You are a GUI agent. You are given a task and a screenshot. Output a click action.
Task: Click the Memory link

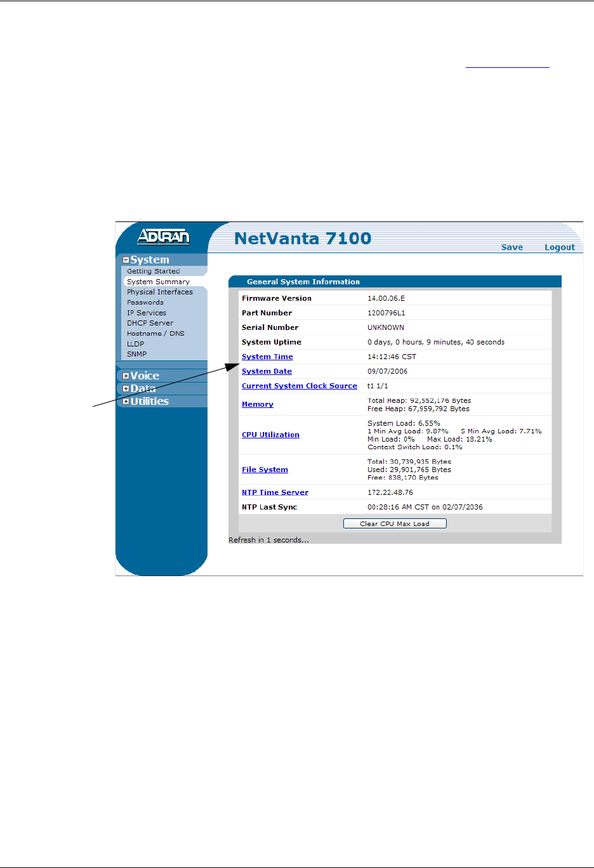pos(258,404)
